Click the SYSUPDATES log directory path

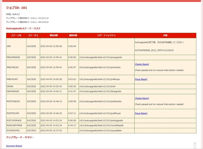(100, 131)
